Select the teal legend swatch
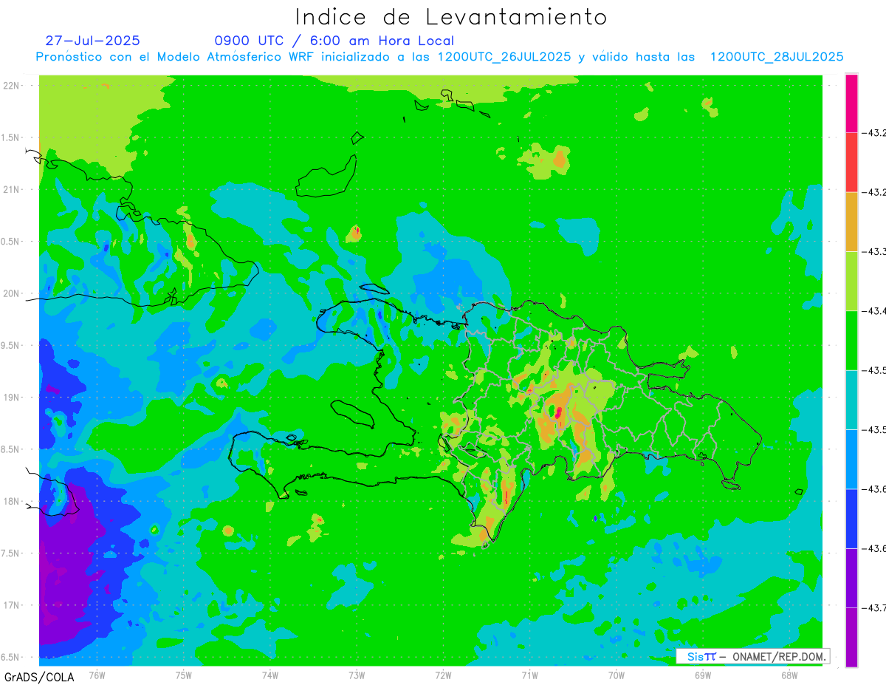886x685 pixels. [x=851, y=400]
